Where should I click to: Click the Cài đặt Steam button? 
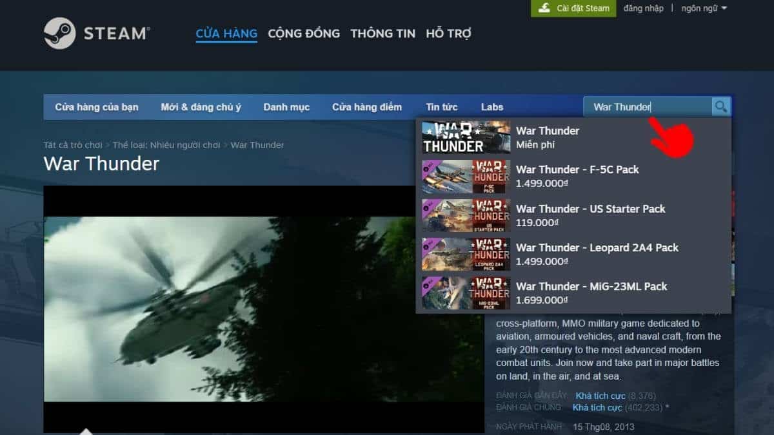573,8
